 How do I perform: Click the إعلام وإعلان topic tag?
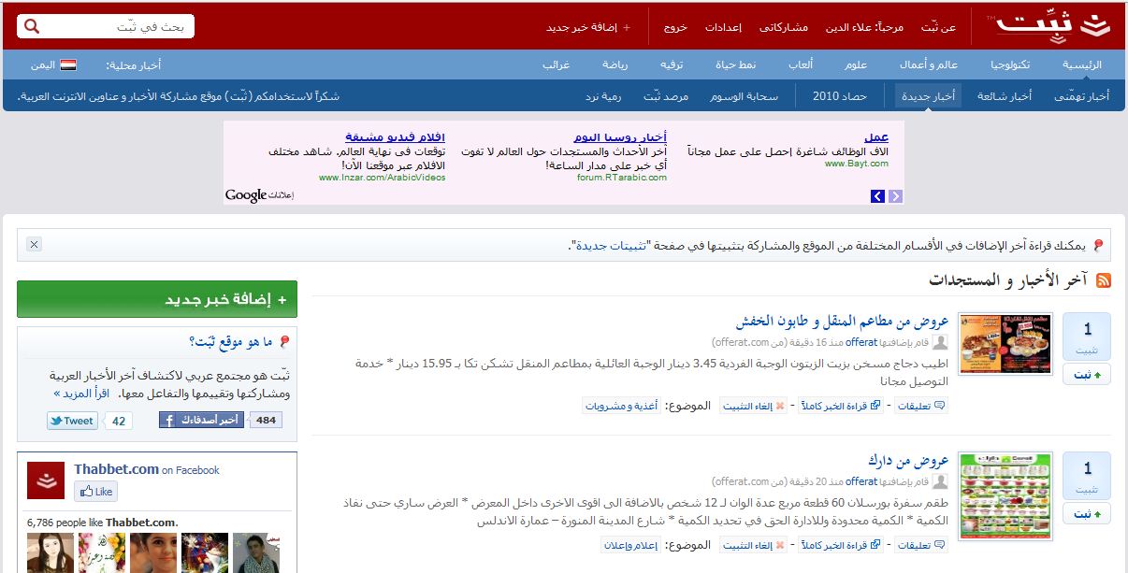click(x=631, y=545)
